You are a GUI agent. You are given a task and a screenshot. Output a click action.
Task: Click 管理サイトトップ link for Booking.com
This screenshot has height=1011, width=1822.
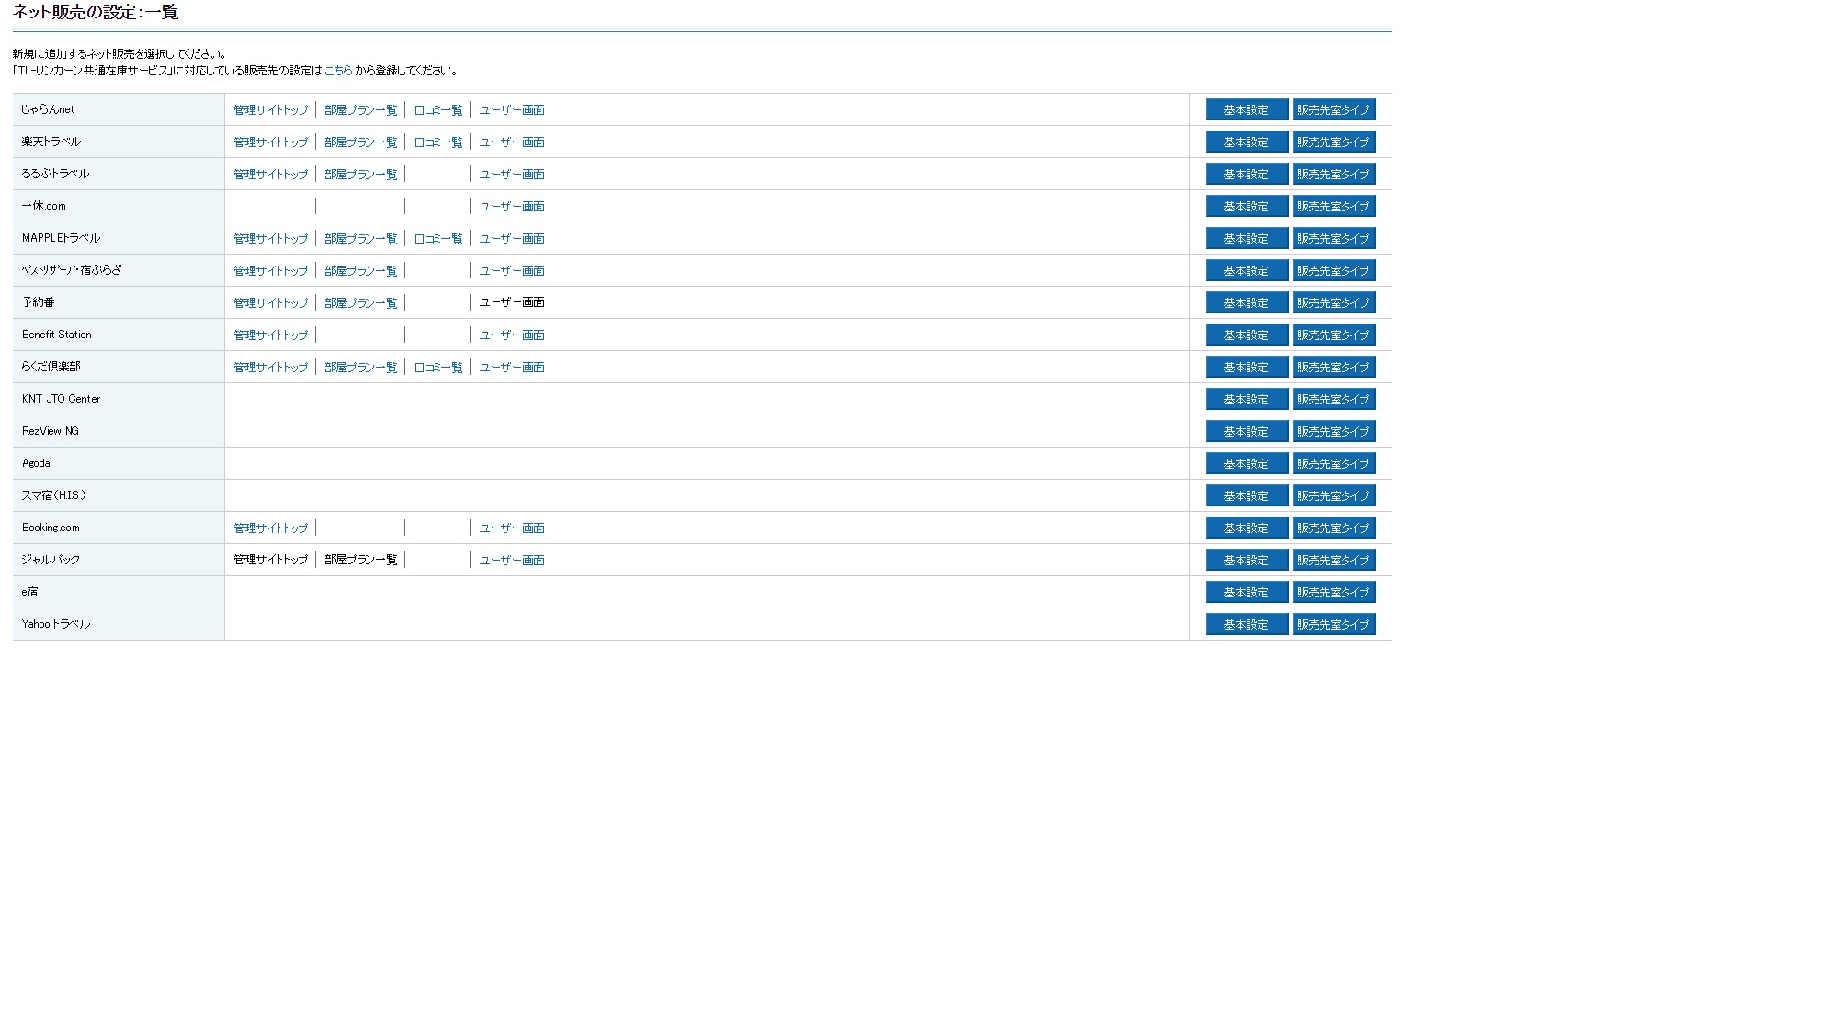(x=270, y=528)
